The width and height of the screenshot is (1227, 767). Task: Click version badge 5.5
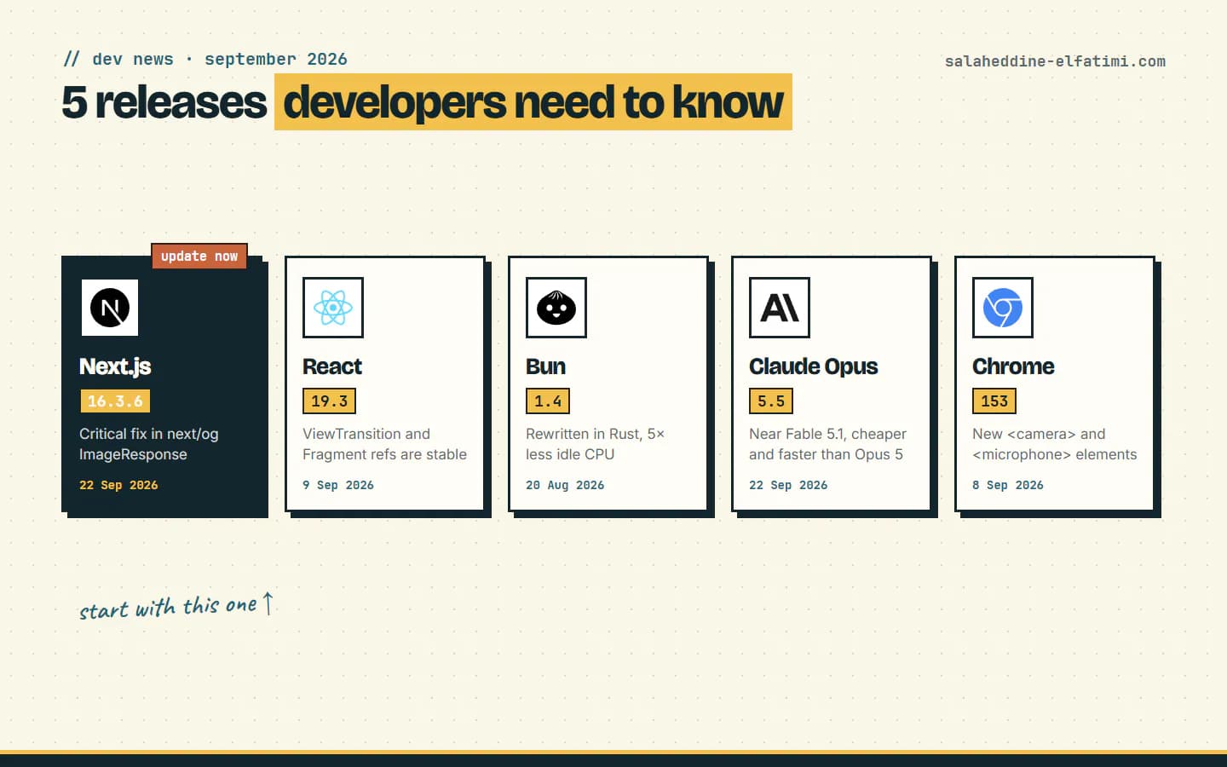[x=771, y=401]
